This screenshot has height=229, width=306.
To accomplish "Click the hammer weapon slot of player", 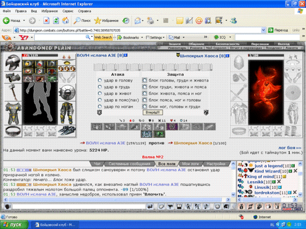I will (13, 93).
